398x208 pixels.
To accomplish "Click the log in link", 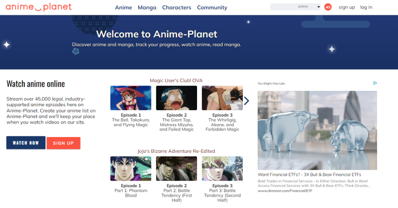I will 366,7.
